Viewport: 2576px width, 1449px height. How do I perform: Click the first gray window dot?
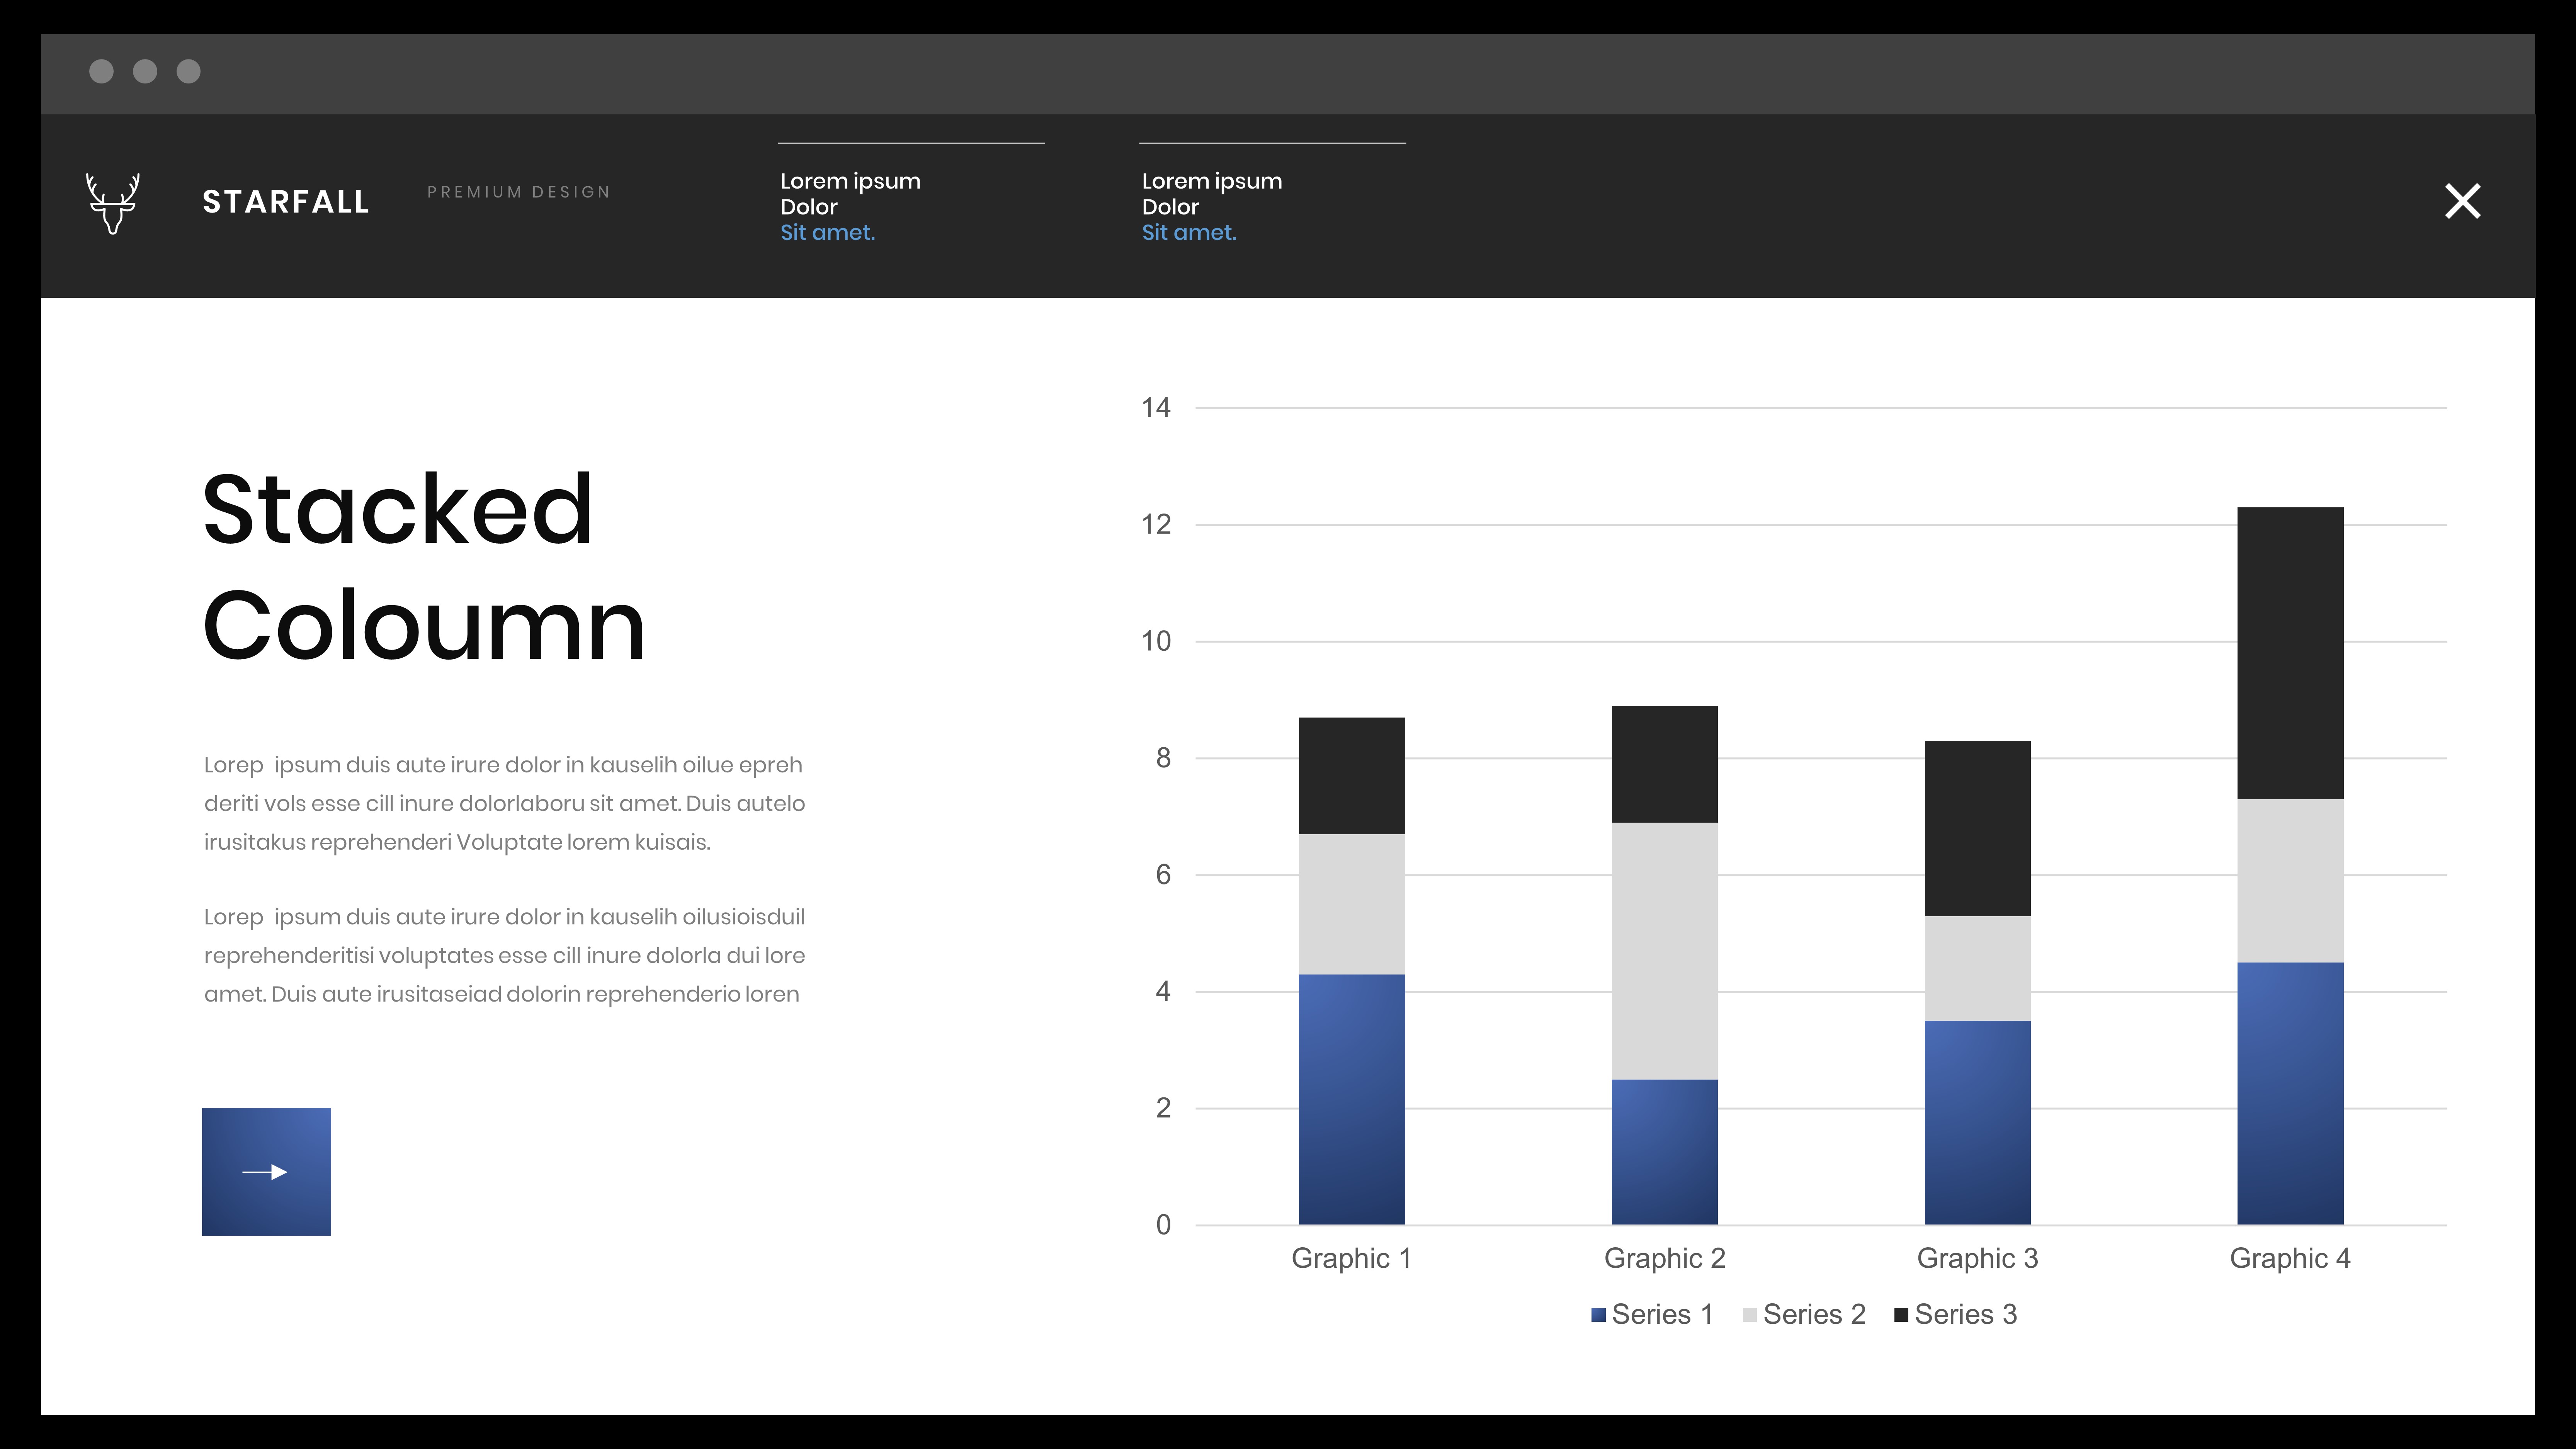coord(101,71)
